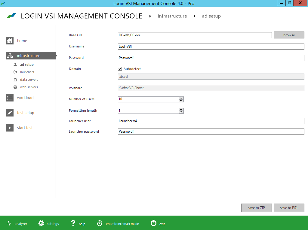The image size is (308, 230).
Task: Increase Number of users with up arrow
Action: 181,98
